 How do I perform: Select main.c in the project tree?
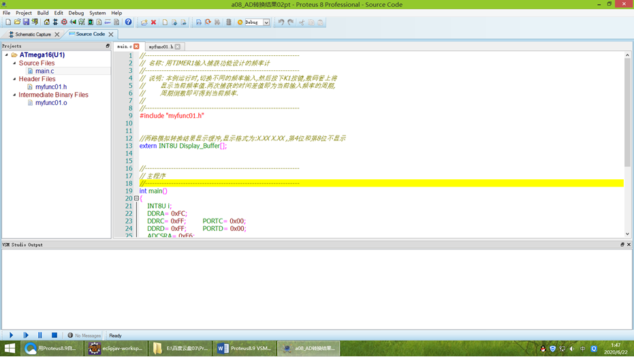[x=44, y=71]
